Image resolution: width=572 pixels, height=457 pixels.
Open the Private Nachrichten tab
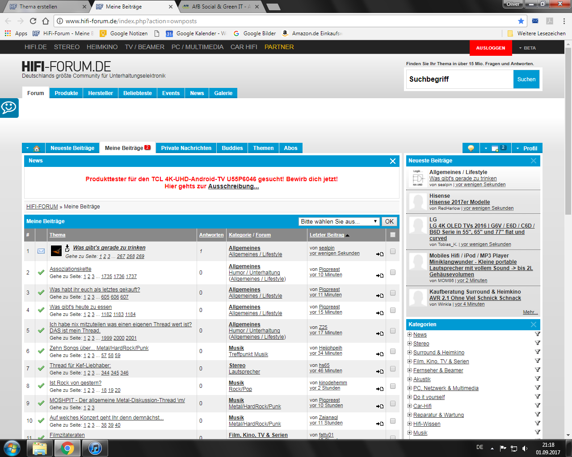186,148
